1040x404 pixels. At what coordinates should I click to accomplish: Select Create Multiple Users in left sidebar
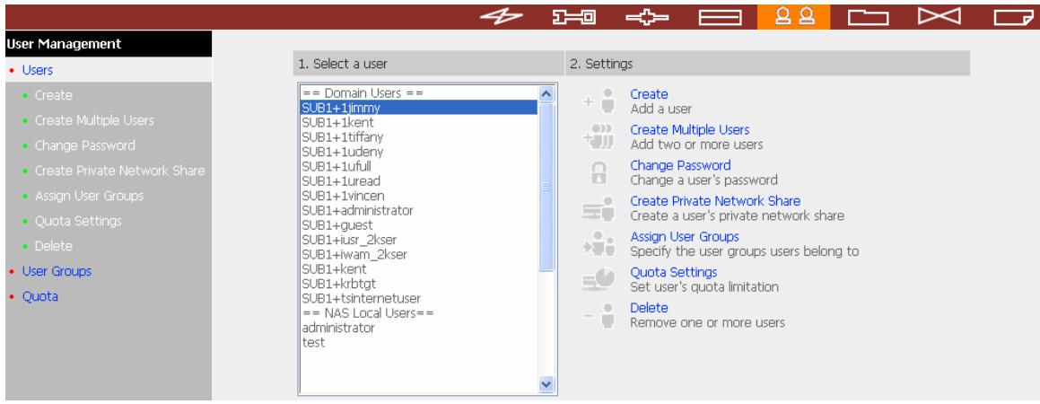(94, 120)
